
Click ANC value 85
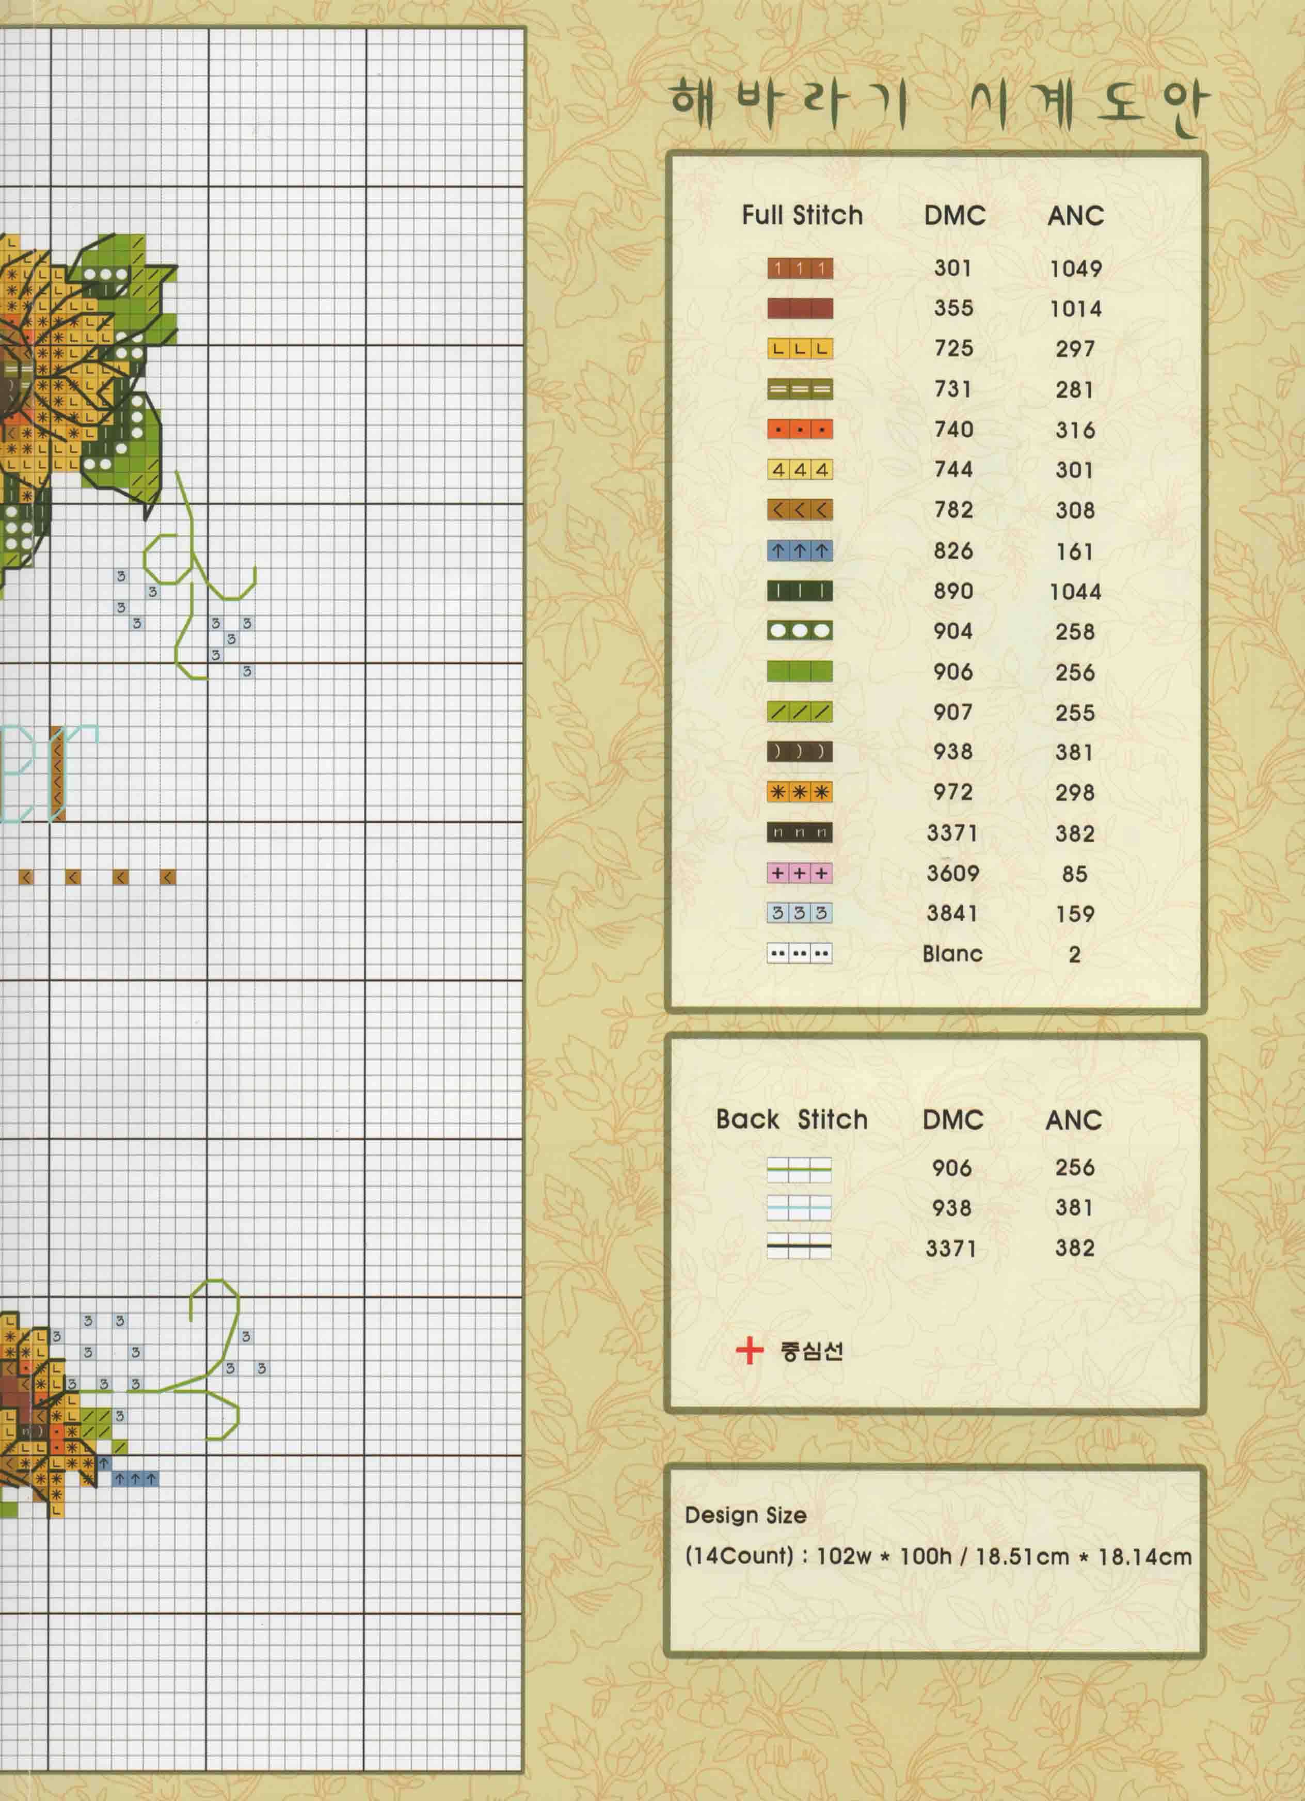[x=1075, y=874]
